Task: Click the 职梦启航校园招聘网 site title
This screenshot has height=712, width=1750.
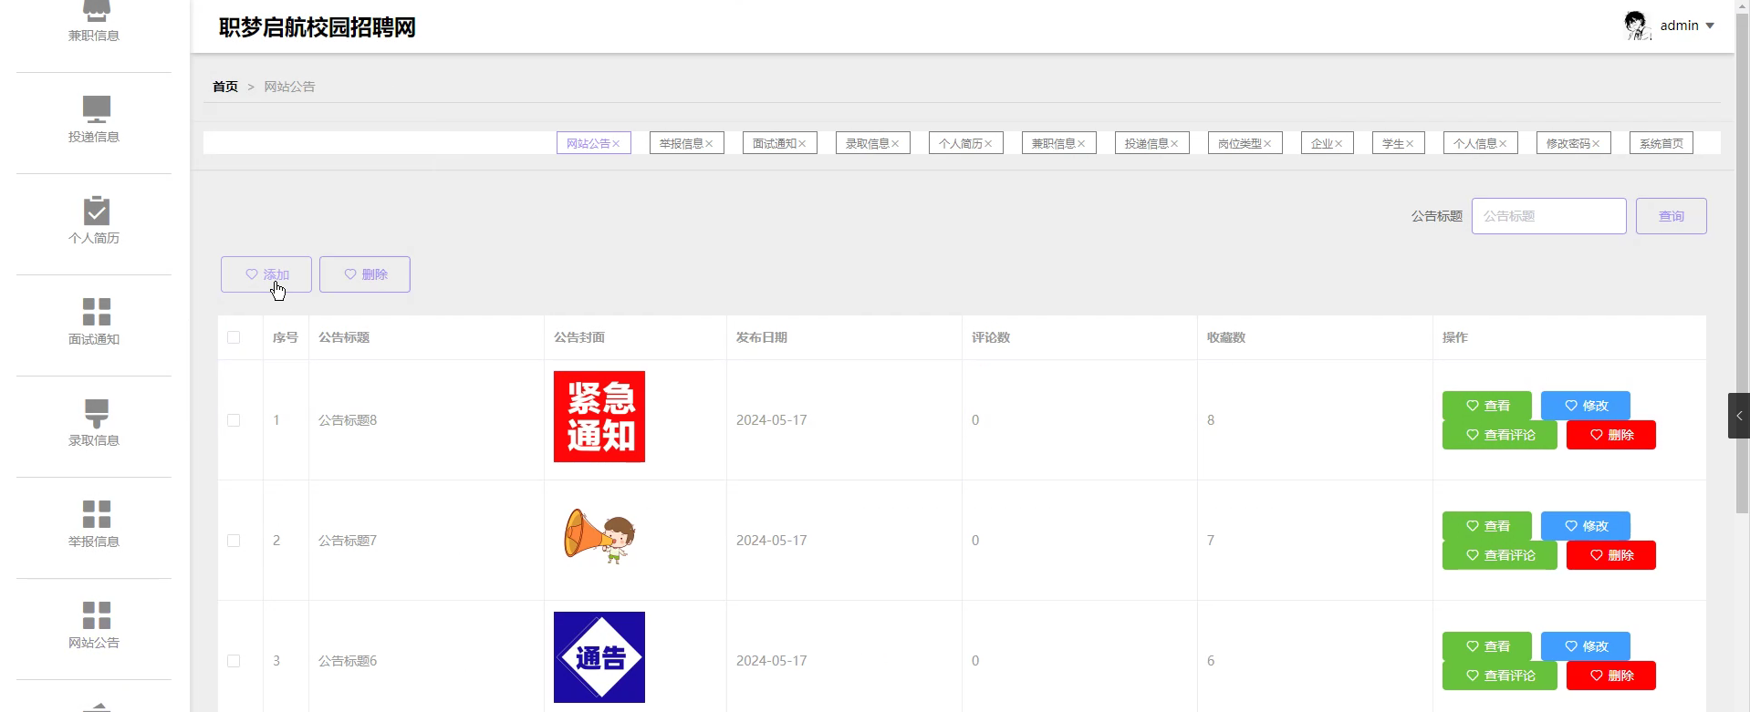Action: pos(318,27)
